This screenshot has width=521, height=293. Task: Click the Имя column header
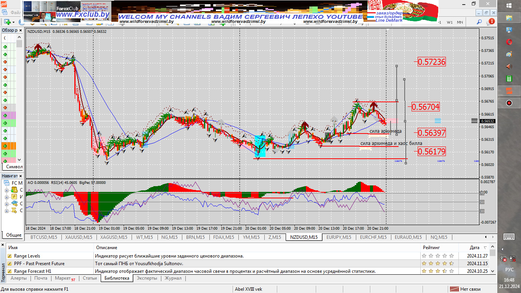click(x=50, y=248)
